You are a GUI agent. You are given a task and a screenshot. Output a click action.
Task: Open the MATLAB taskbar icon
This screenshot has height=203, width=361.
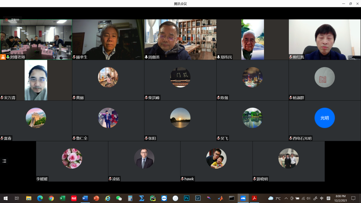(x=221, y=198)
